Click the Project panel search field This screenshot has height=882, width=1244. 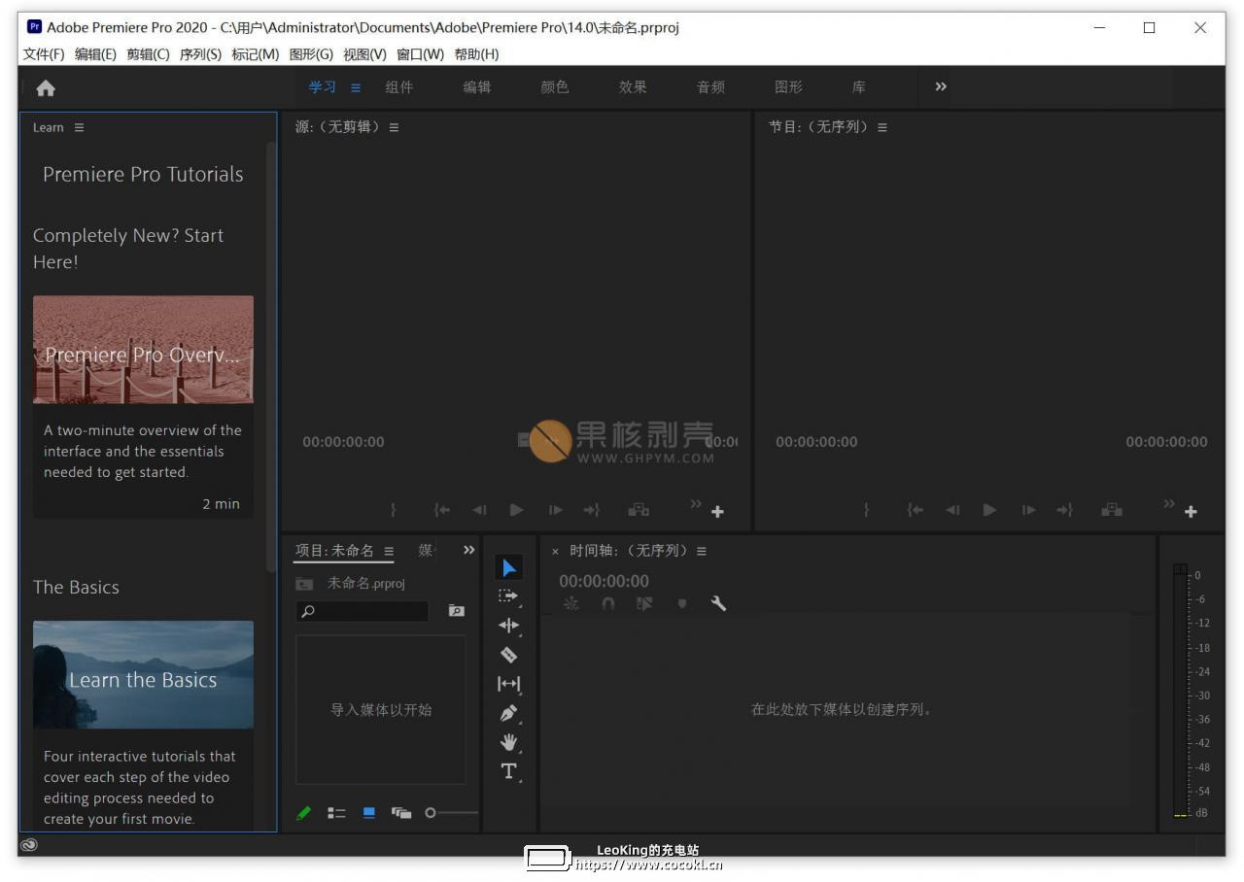pos(363,611)
